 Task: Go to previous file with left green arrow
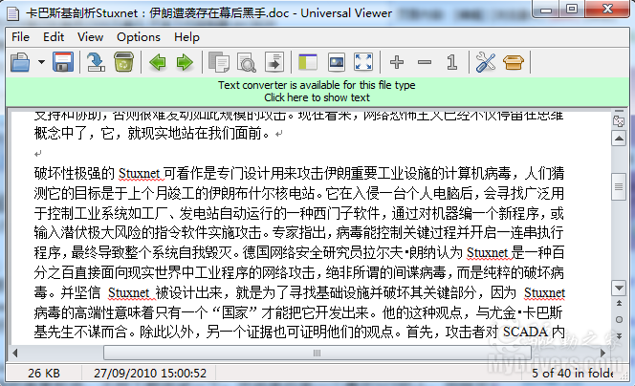click(x=158, y=62)
